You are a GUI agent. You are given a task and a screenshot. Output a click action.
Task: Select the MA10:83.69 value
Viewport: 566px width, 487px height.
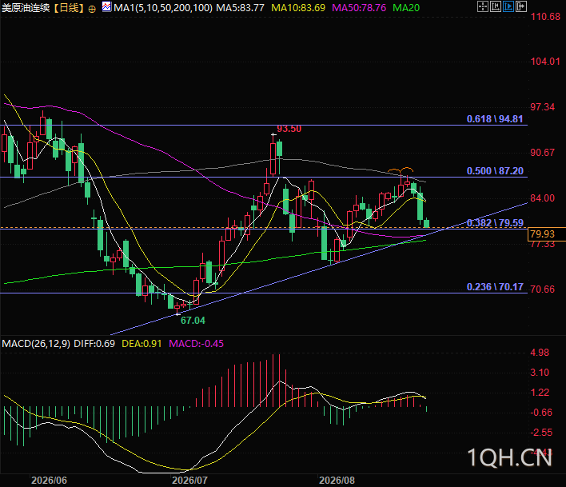click(298, 7)
